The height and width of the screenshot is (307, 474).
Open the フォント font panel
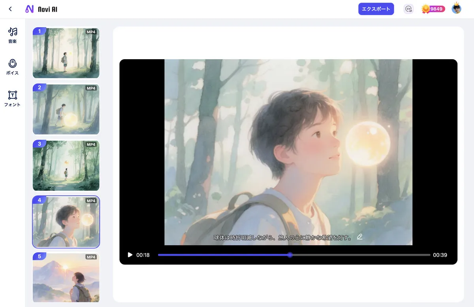click(13, 99)
